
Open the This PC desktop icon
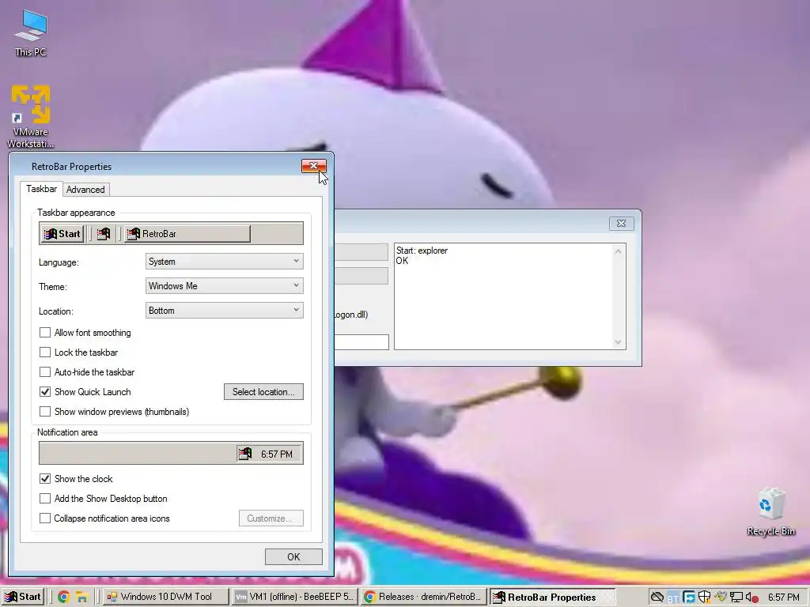(x=31, y=33)
